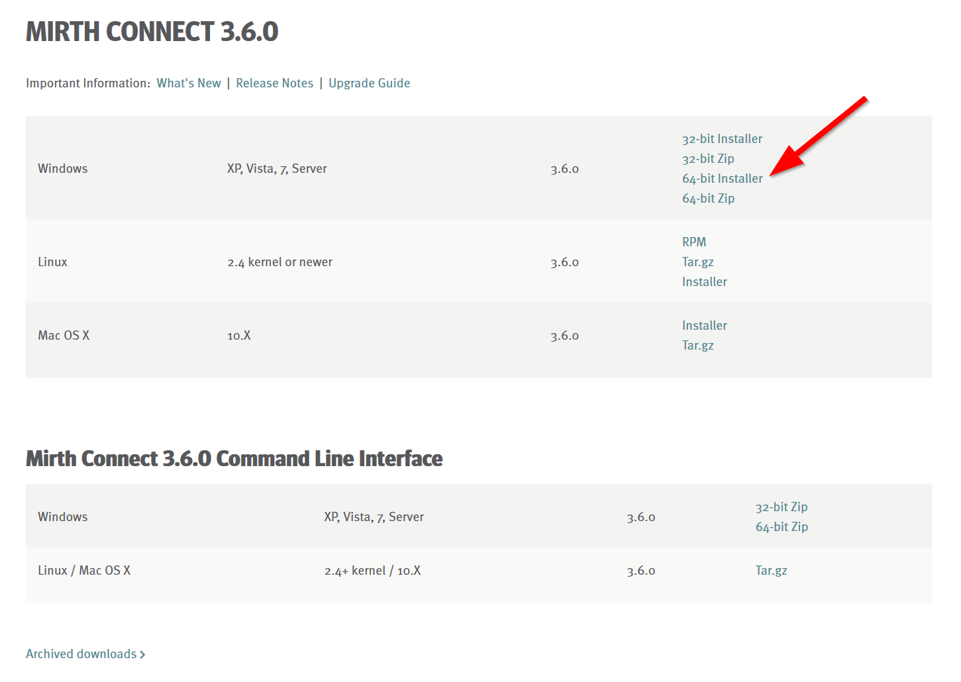The height and width of the screenshot is (682, 961).
Task: Download the Linux Tar.gz for Mirth Connect
Action: coord(697,262)
